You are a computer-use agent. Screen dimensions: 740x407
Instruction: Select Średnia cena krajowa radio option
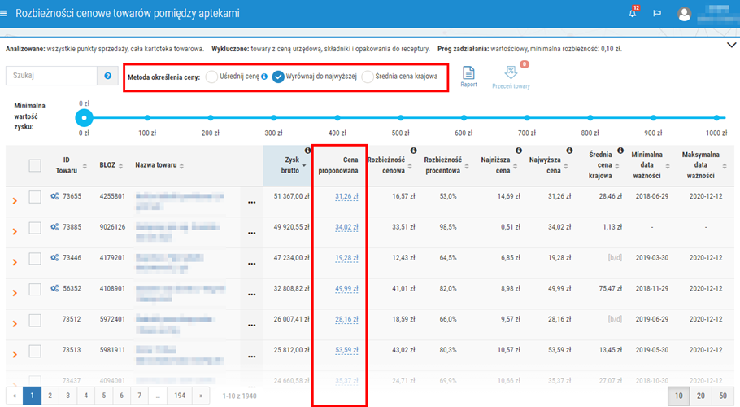coord(368,77)
